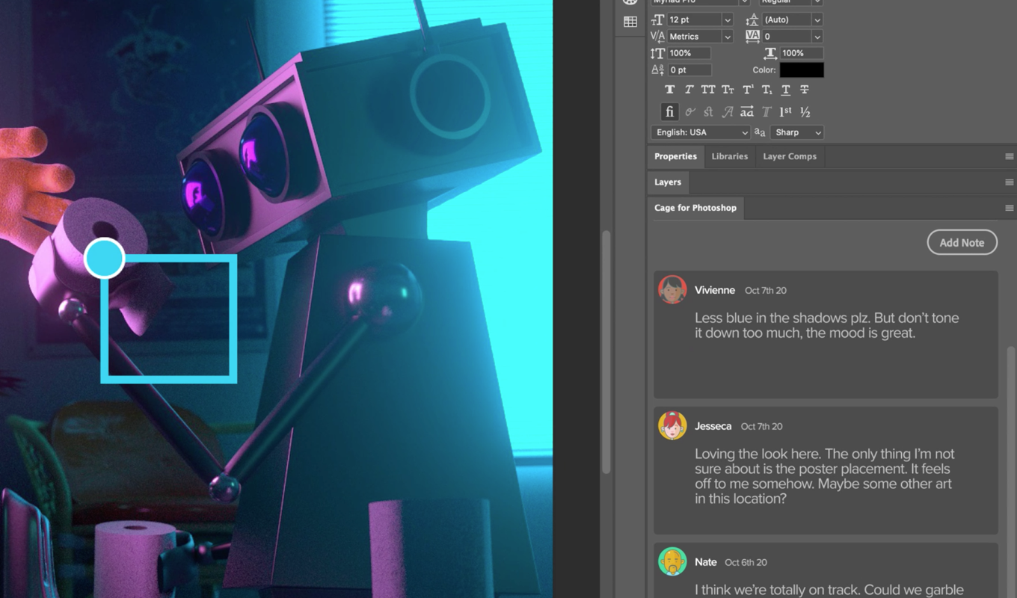Click the kerning V/A icon
This screenshot has width=1017, height=598.
pos(657,37)
